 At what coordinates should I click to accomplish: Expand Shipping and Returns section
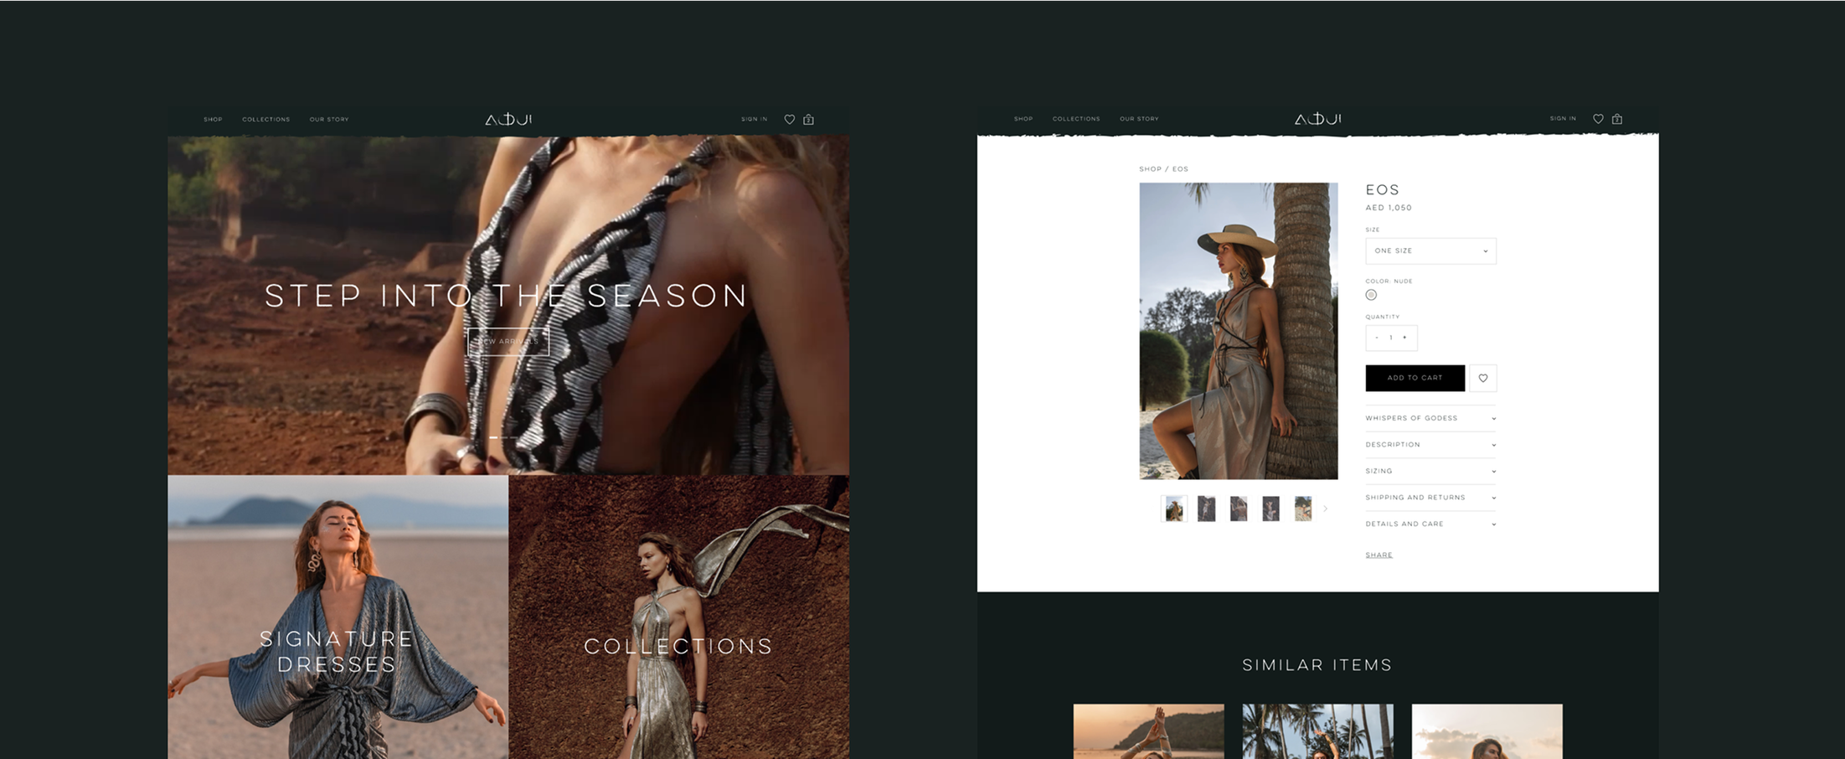click(x=1430, y=498)
